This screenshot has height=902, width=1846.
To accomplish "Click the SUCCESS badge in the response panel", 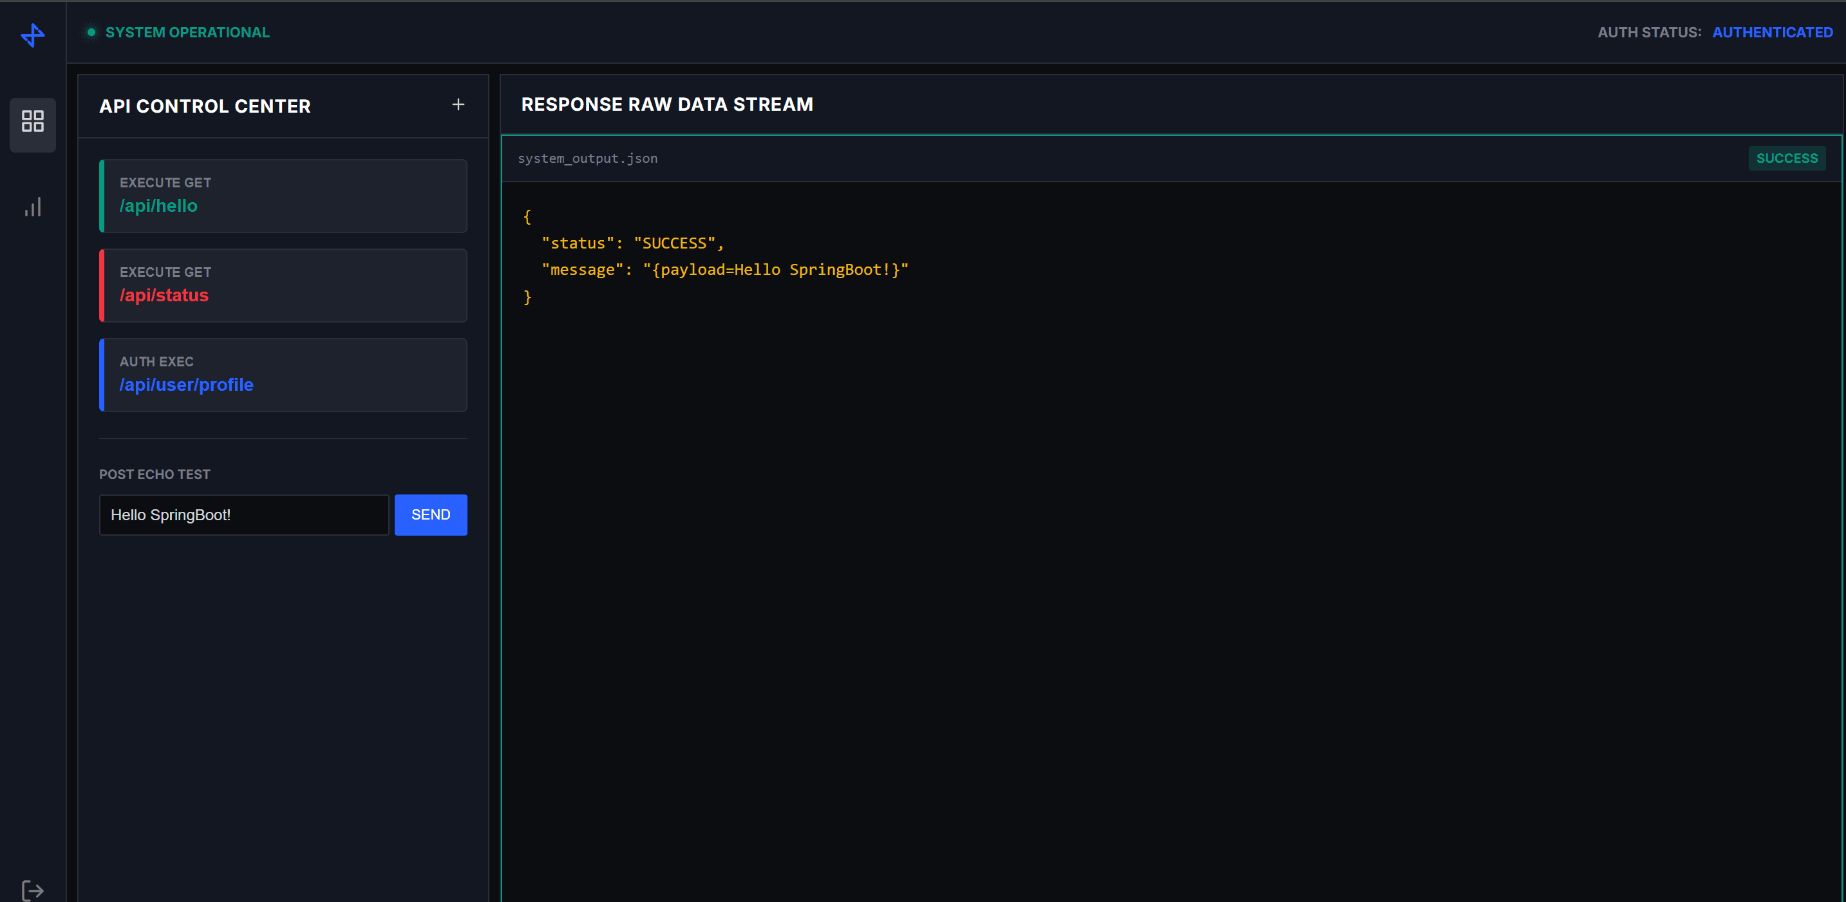I will [1787, 158].
